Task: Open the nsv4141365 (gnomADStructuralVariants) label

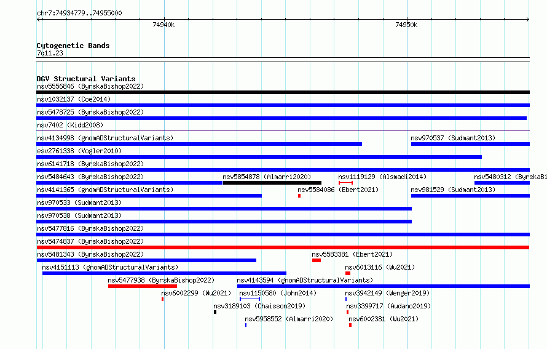Action: 105,190
